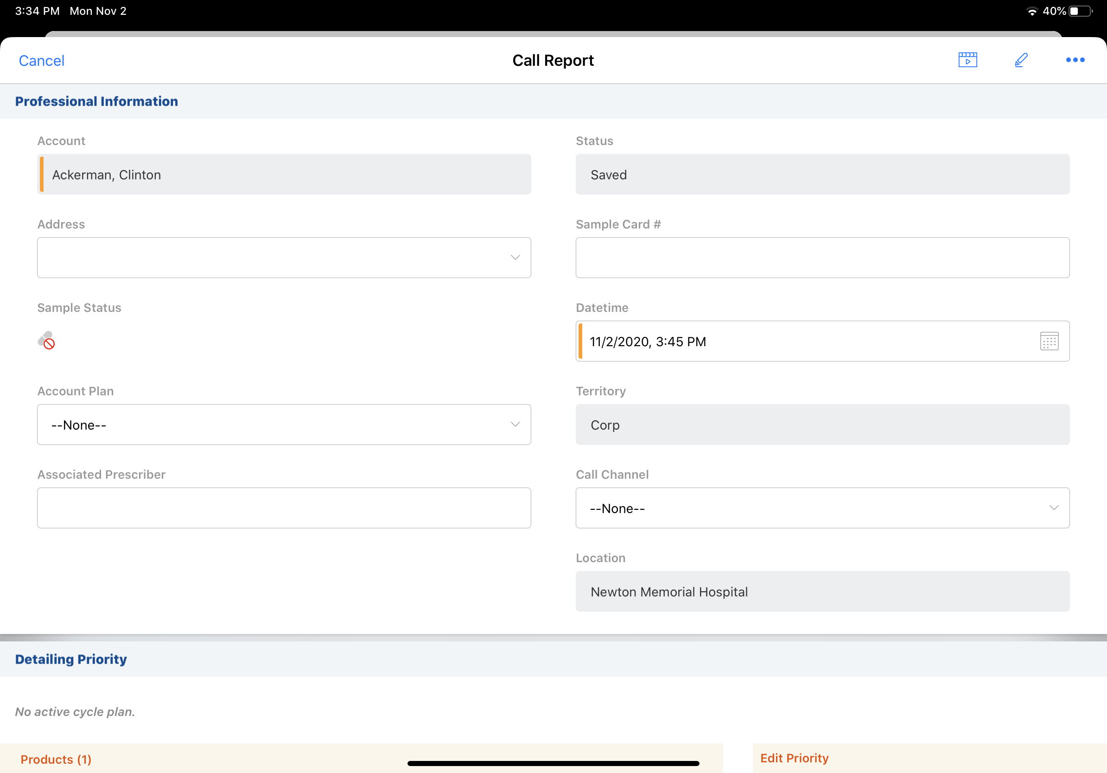Tap the signature pen icon
The height and width of the screenshot is (773, 1107).
point(1021,60)
